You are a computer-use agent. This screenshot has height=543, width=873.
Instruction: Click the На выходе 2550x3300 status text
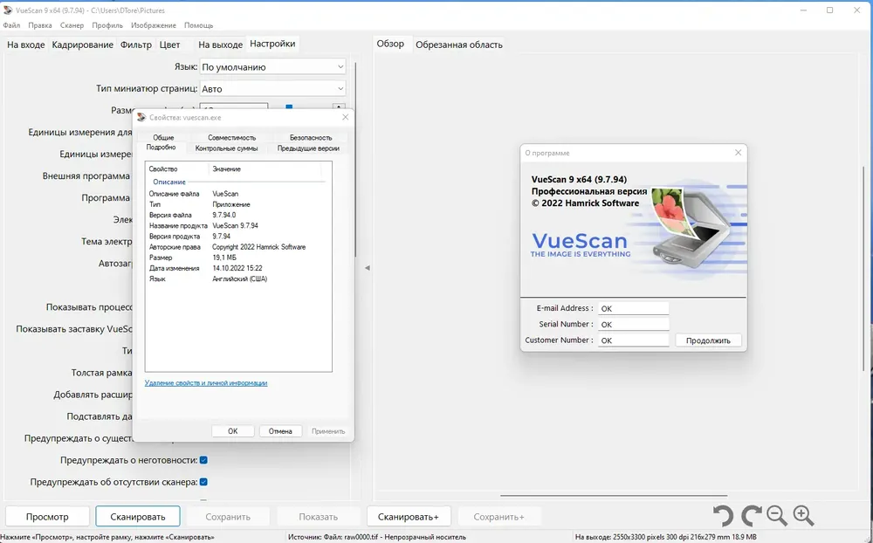click(x=666, y=537)
